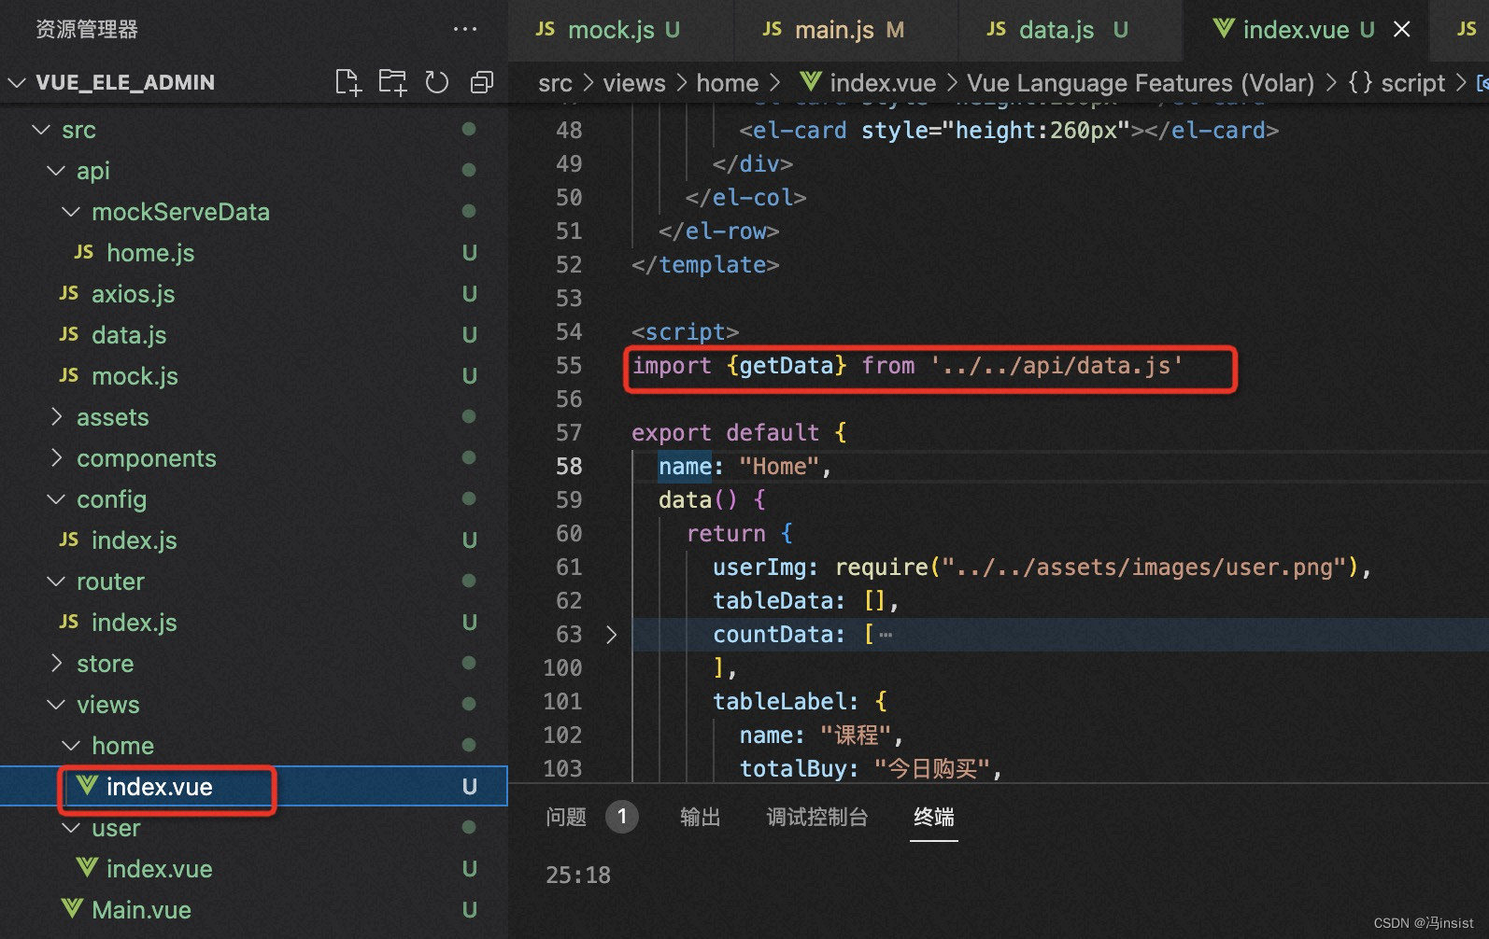Viewport: 1489px width, 939px height.
Task: Click the 25:18 text in terminal
Action: click(578, 876)
